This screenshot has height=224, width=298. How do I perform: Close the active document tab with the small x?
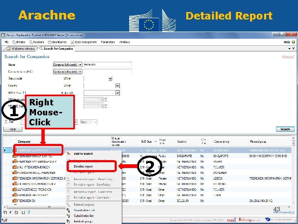293,49
